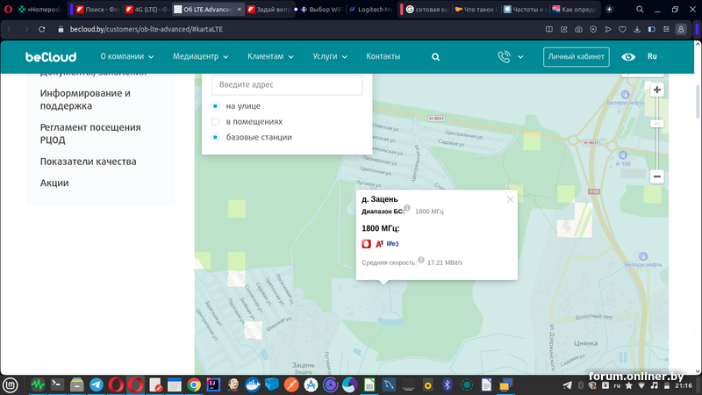702x395 pixels.
Task: Click the taskbar clock showing 21:16
Action: coord(684,385)
